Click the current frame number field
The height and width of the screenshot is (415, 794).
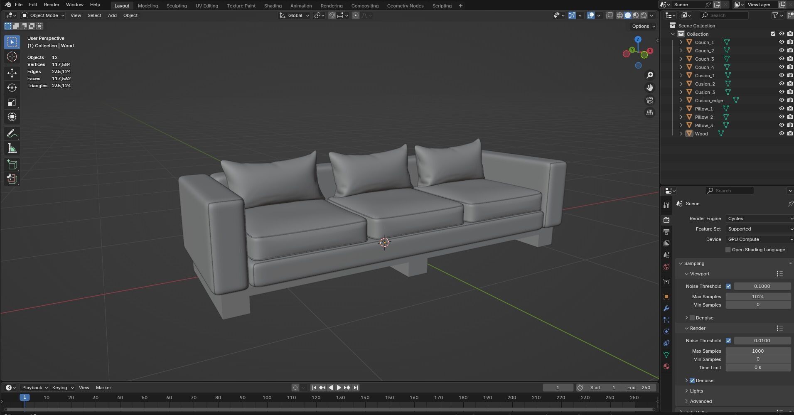tap(558, 388)
